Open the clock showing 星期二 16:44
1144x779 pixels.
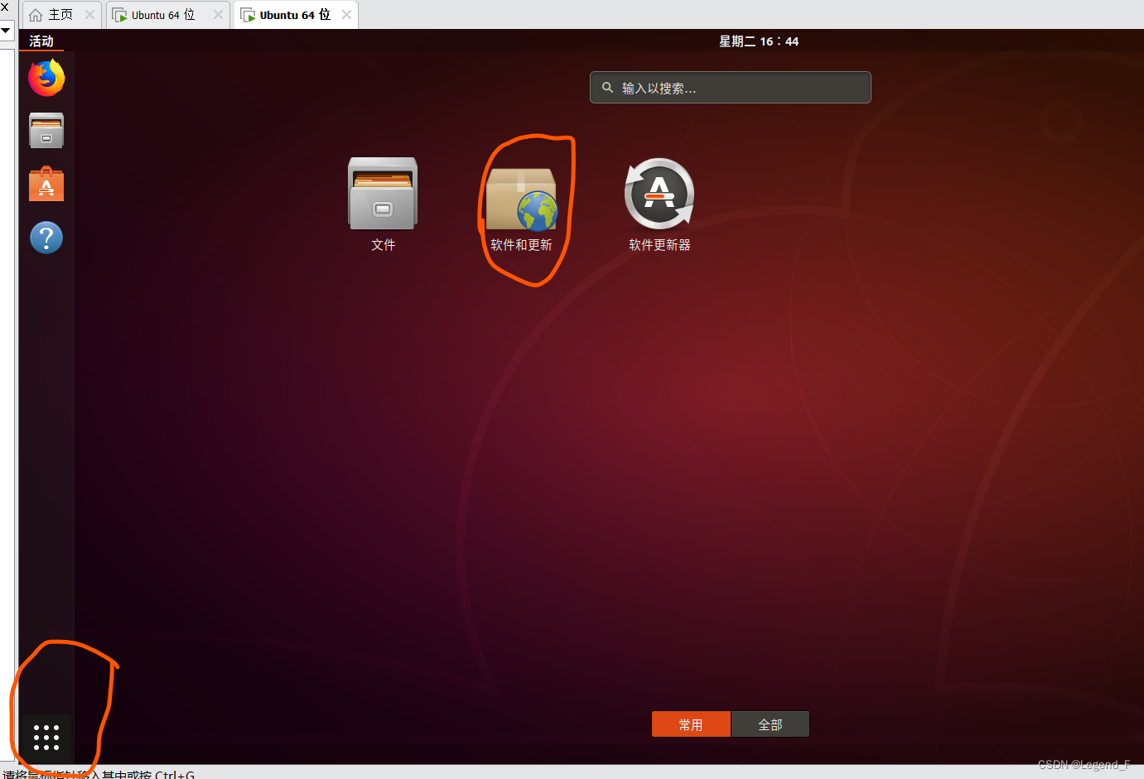[x=759, y=41]
